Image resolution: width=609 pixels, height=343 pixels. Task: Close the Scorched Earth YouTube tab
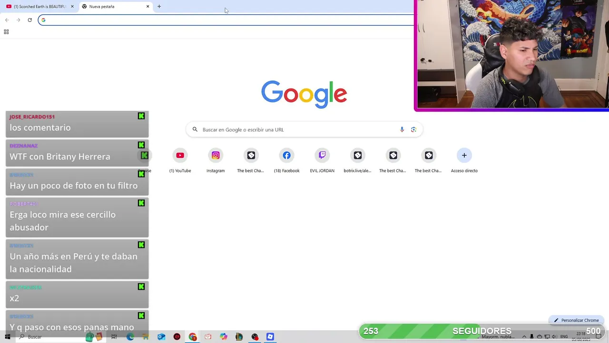click(72, 7)
